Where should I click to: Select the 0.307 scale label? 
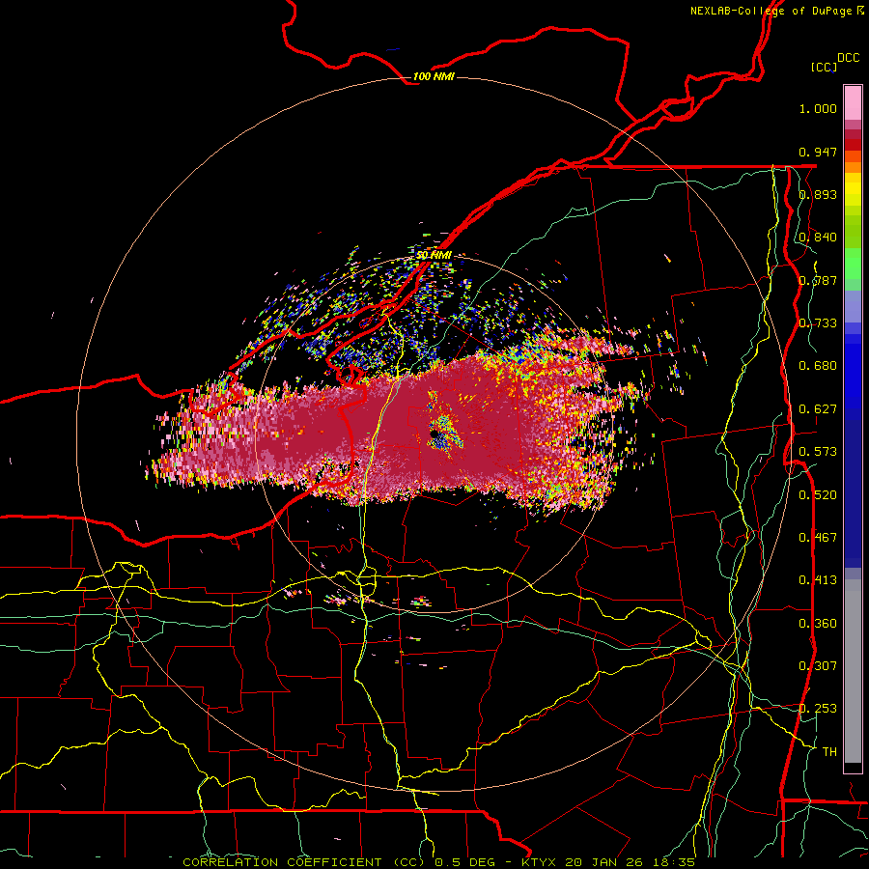tap(818, 666)
